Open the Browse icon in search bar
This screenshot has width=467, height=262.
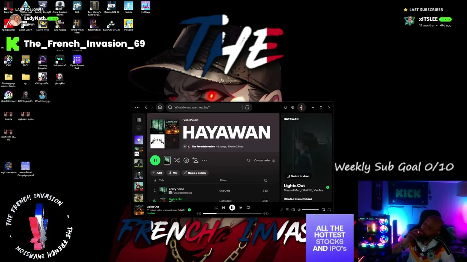click(247, 107)
